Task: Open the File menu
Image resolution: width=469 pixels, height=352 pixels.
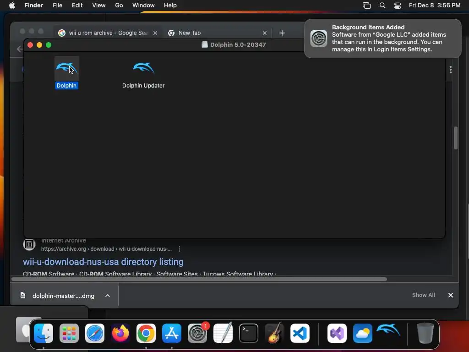Action: pyautogui.click(x=57, y=5)
